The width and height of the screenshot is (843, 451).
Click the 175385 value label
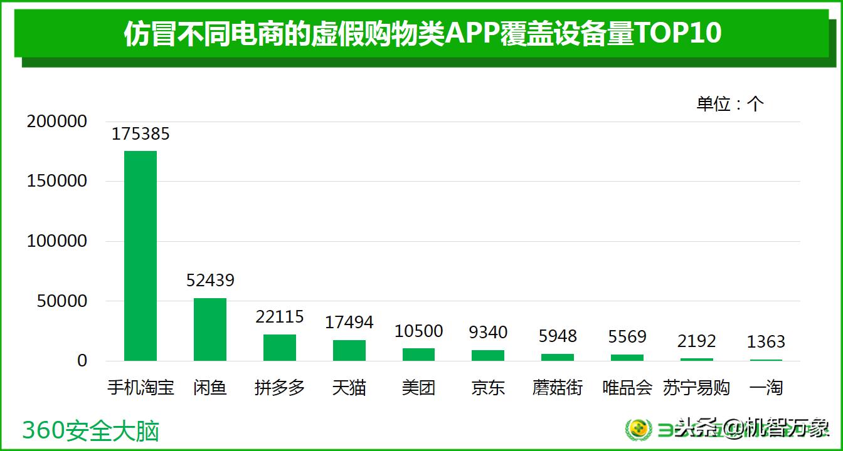[140, 133]
